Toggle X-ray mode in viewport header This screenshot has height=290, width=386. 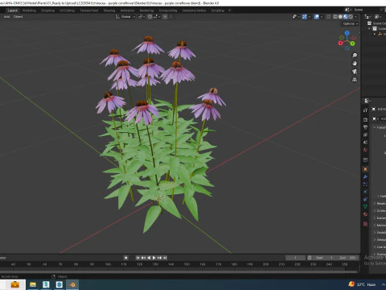point(328,17)
